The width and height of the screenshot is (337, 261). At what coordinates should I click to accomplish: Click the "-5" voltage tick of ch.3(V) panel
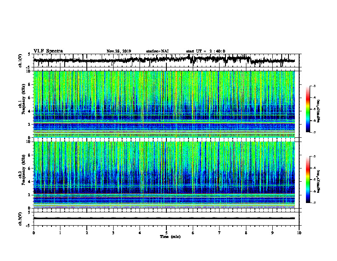tap(28, 226)
